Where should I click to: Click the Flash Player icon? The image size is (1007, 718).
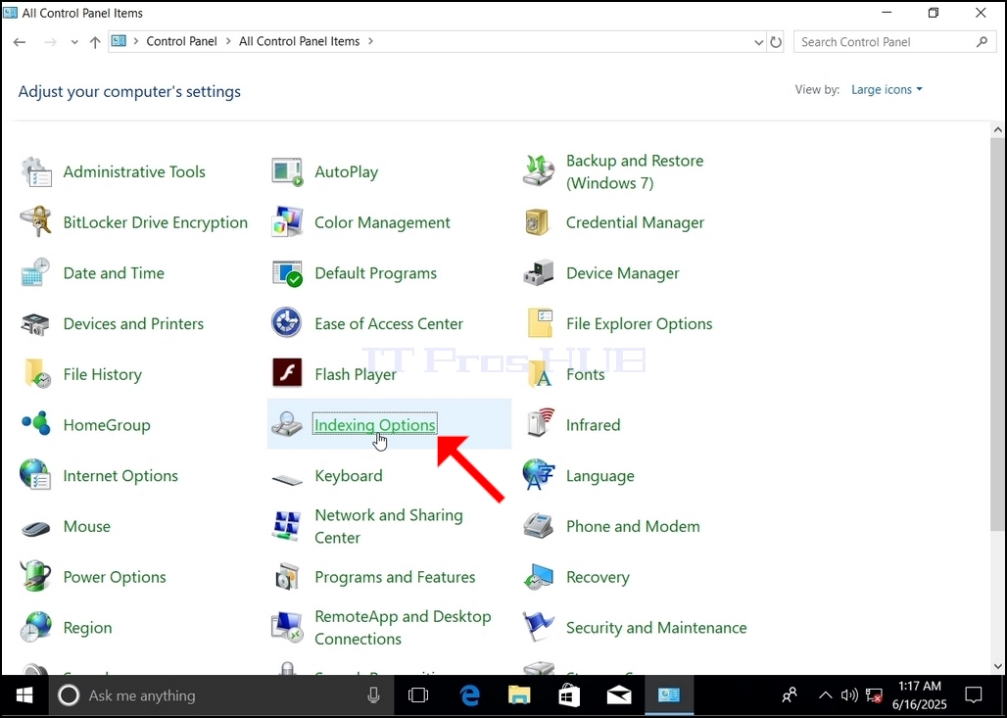pos(287,372)
